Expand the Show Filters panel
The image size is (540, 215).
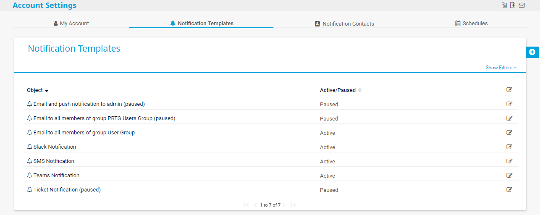pos(501,68)
